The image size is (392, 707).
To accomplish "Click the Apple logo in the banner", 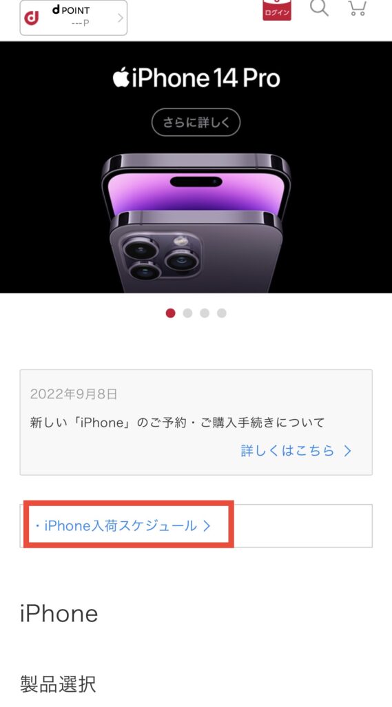I will click(121, 77).
